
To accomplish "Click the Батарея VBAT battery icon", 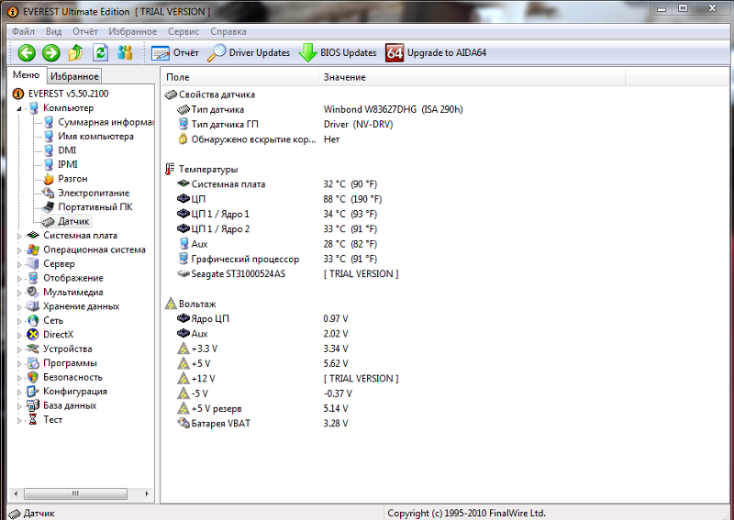I will tap(183, 423).
